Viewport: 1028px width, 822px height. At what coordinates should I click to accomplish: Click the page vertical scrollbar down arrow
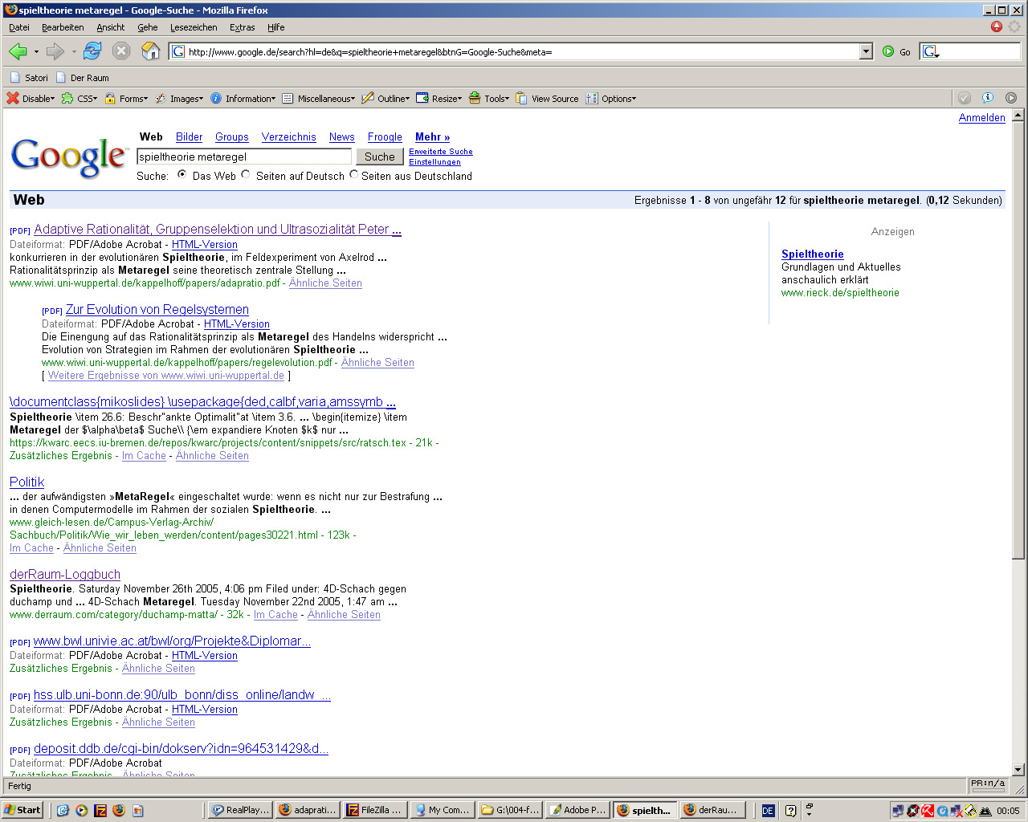pos(1018,769)
